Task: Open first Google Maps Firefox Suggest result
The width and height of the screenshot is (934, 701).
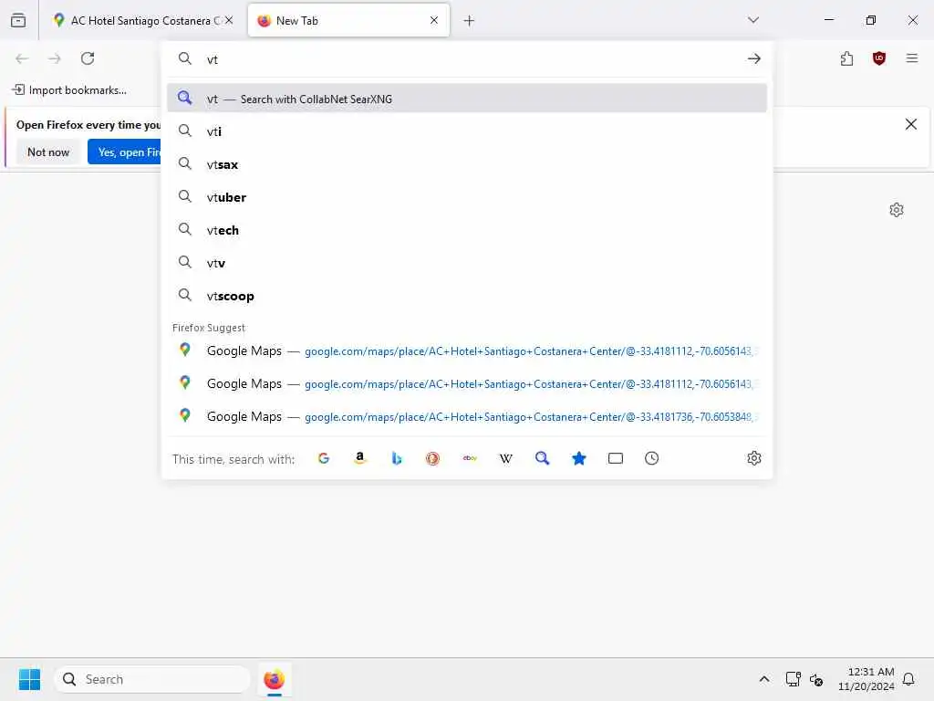Action: [x=467, y=350]
